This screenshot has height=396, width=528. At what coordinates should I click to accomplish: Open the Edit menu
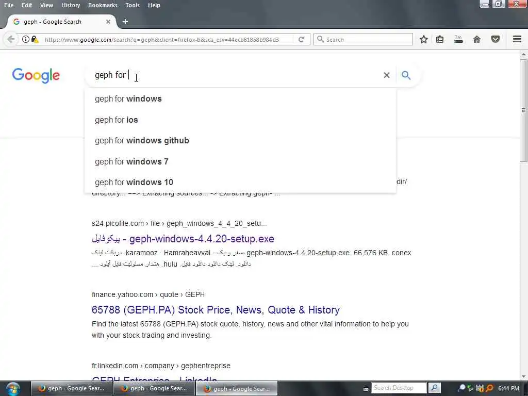(27, 5)
